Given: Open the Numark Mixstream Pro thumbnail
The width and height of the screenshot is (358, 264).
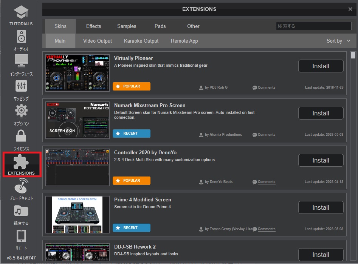Looking at the screenshot, I should pyautogui.click(x=77, y=120).
